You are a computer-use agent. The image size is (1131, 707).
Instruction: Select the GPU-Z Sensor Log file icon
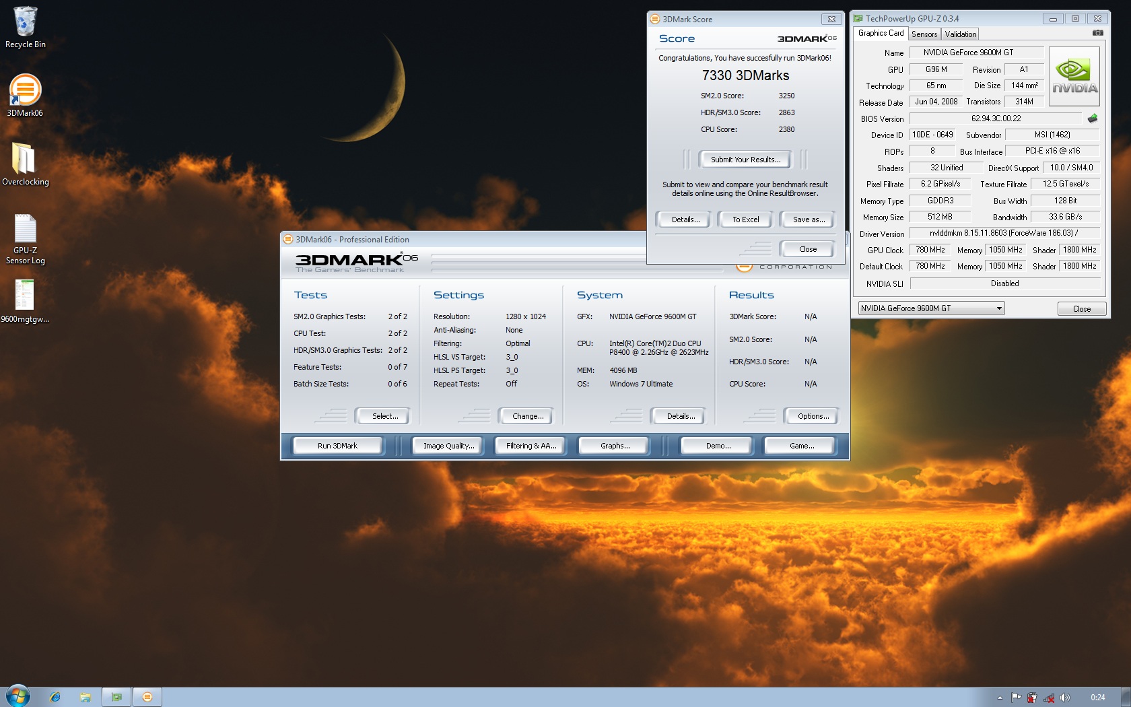pyautogui.click(x=25, y=239)
